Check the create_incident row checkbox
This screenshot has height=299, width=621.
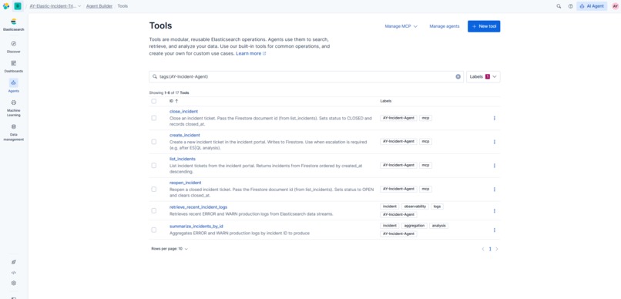pos(153,142)
